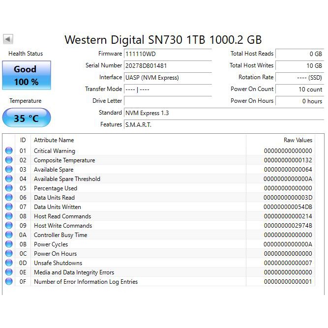This screenshot has width=328, height=328.
Task: Click the status icon beside Critical Warning
Action: click(x=9, y=151)
